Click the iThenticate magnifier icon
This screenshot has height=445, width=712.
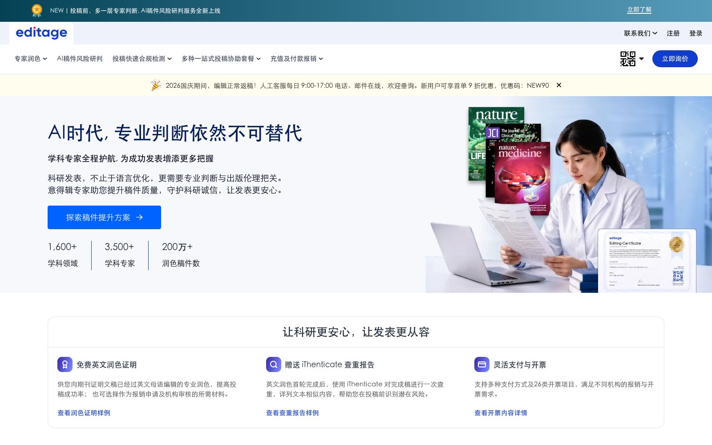pyautogui.click(x=274, y=364)
